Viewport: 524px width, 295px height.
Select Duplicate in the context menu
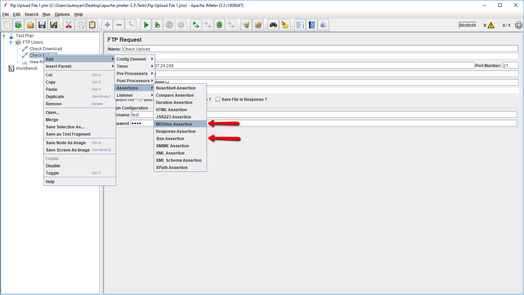click(x=55, y=97)
